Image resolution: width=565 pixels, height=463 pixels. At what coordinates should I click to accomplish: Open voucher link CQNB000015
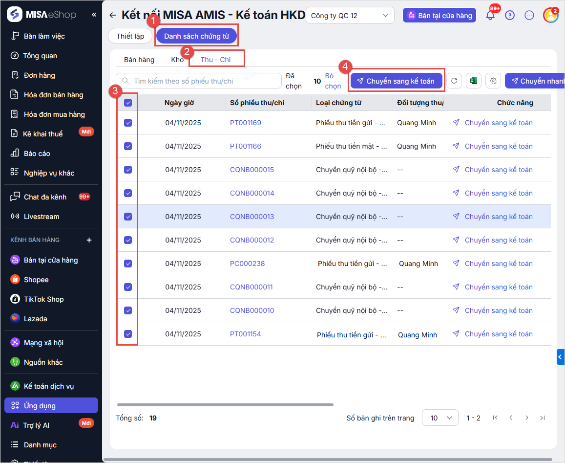252,170
